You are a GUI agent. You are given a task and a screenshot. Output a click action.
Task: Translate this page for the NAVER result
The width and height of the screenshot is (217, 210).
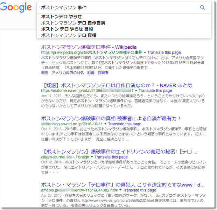coord(155,91)
